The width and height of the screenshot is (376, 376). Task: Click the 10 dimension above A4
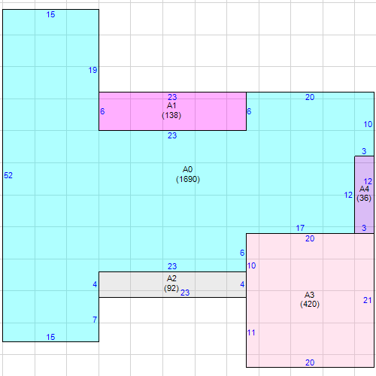coord(368,124)
